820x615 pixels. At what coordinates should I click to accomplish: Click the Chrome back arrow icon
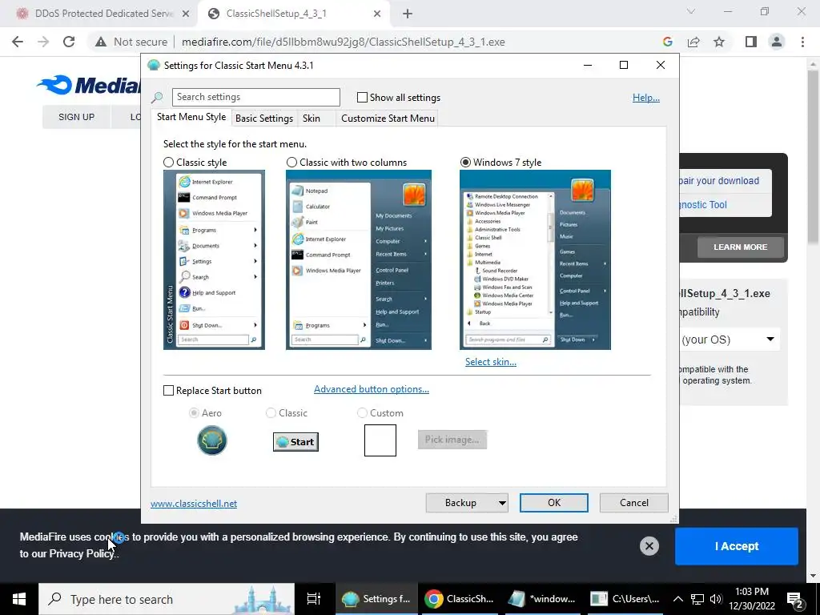[x=18, y=42]
